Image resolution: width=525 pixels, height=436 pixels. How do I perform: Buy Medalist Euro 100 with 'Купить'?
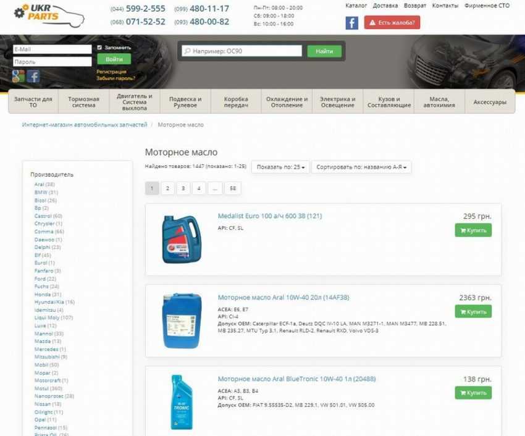pyautogui.click(x=472, y=230)
